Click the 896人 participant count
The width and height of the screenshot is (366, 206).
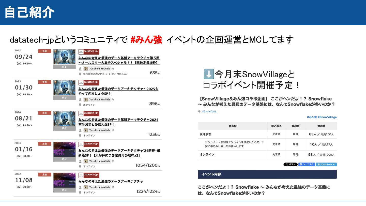click(x=155, y=104)
